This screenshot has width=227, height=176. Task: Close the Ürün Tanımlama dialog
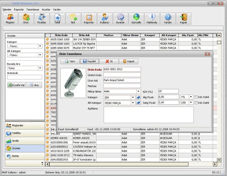point(207,54)
